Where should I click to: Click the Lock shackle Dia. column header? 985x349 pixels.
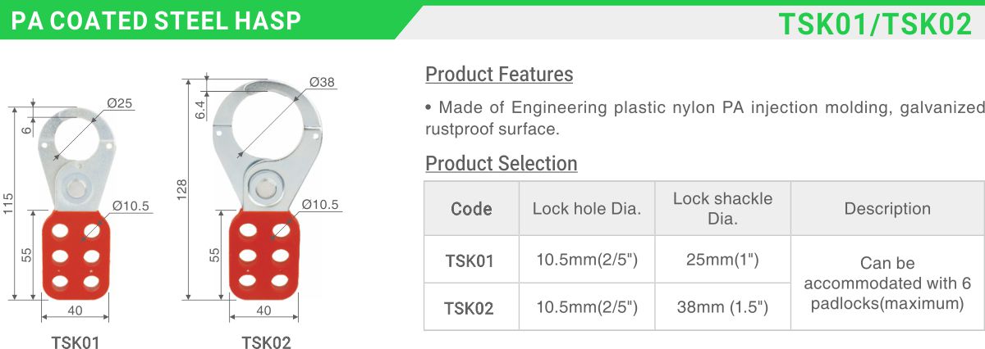[722, 209]
